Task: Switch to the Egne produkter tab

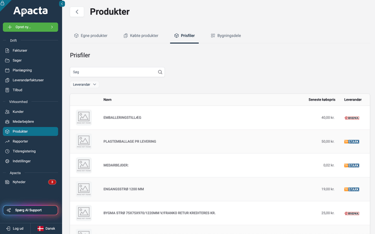Action: click(x=91, y=36)
